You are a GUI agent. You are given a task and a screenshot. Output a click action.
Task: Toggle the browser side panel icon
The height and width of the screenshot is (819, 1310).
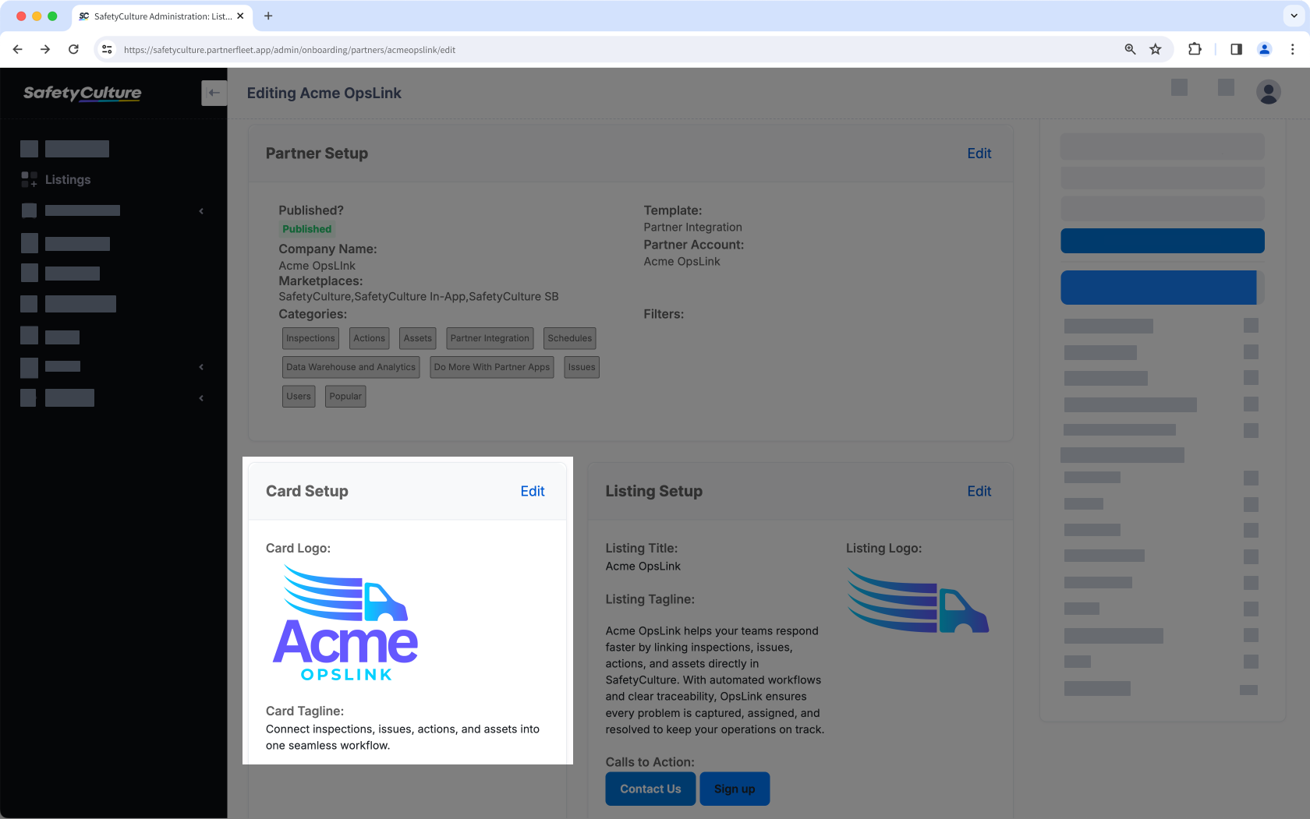[x=1236, y=49]
